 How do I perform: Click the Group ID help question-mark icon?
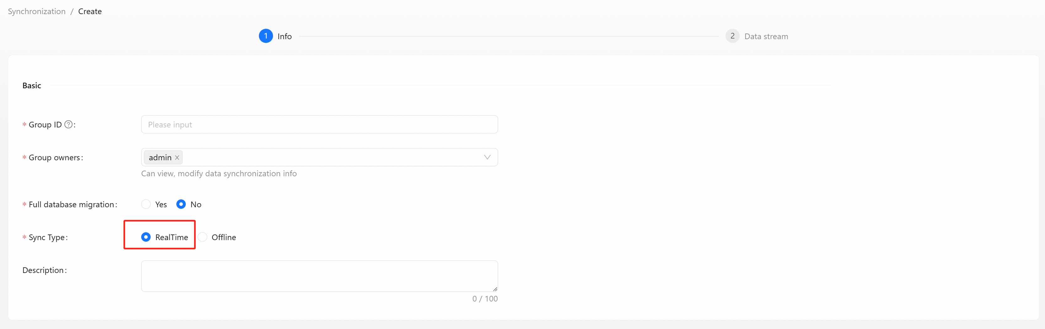(68, 124)
